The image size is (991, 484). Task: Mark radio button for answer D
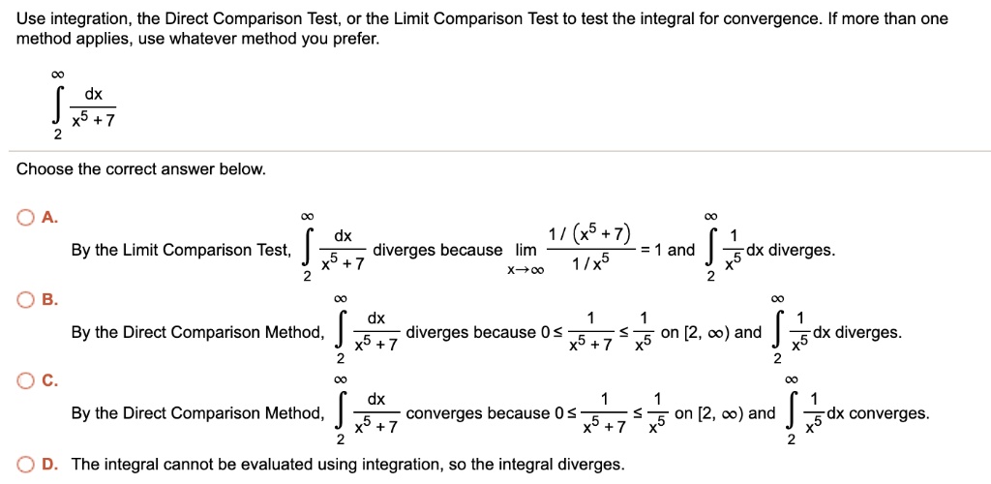coord(26,465)
